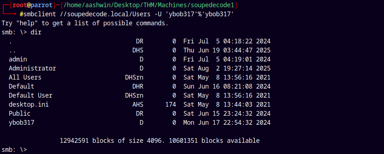
Task: Click the admin directory entry
Action: 18,59
